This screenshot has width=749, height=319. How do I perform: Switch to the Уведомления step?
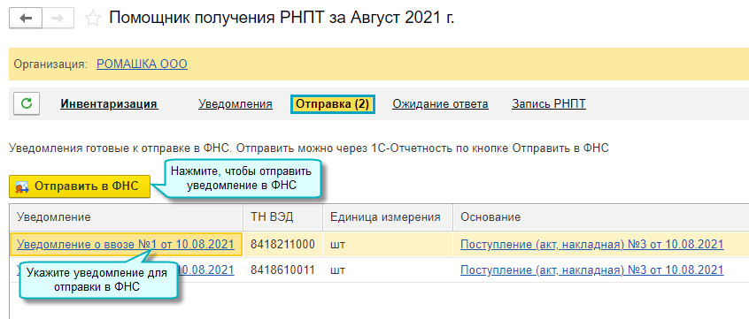[236, 104]
